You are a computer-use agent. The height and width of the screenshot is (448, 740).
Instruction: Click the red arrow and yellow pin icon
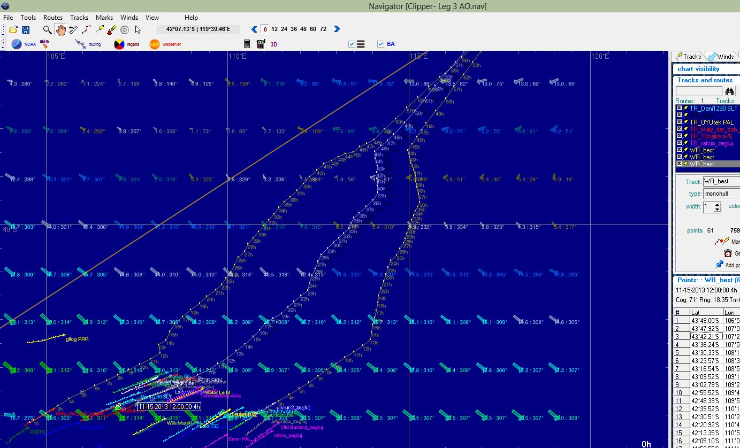tap(722, 242)
